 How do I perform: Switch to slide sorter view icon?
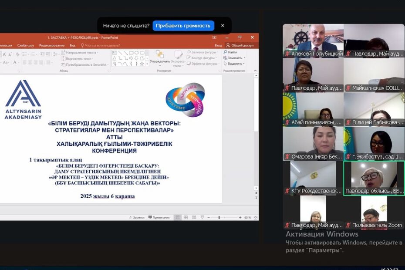pos(186,217)
